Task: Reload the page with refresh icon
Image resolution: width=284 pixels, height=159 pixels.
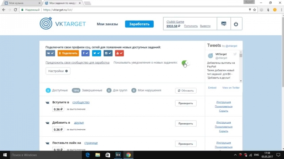Action: point(15,10)
